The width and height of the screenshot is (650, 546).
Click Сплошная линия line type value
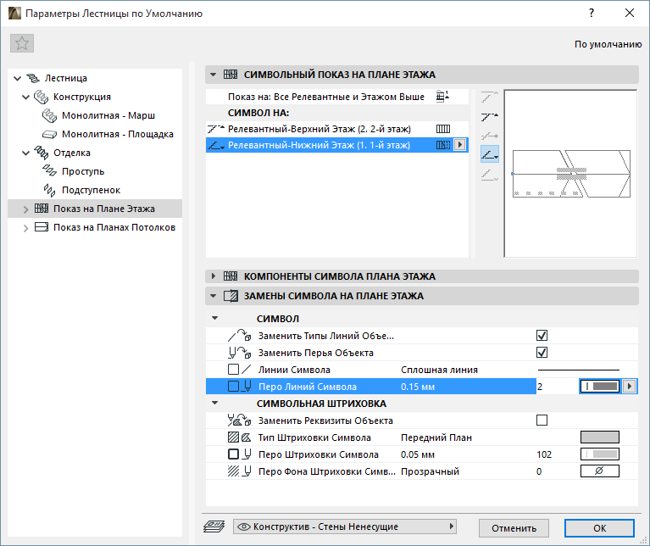(439, 370)
